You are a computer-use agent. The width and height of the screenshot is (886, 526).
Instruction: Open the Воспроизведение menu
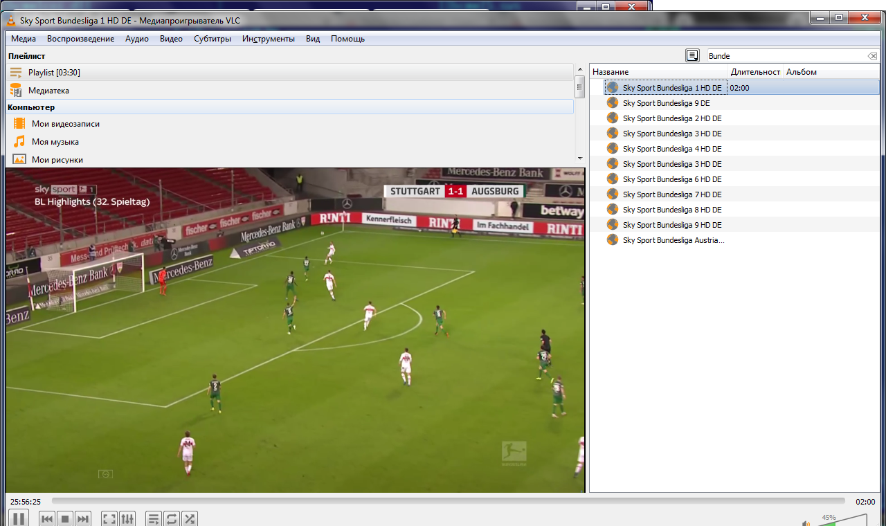[80, 39]
